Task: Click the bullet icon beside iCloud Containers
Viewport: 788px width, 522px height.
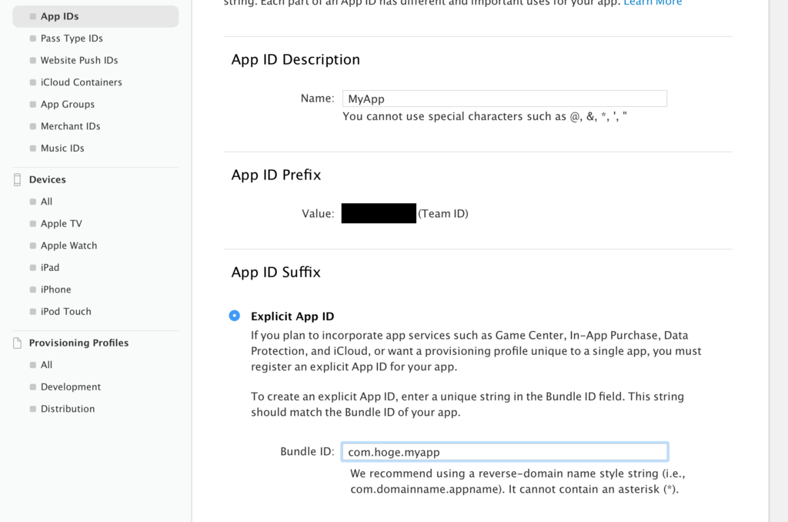Action: (32, 82)
